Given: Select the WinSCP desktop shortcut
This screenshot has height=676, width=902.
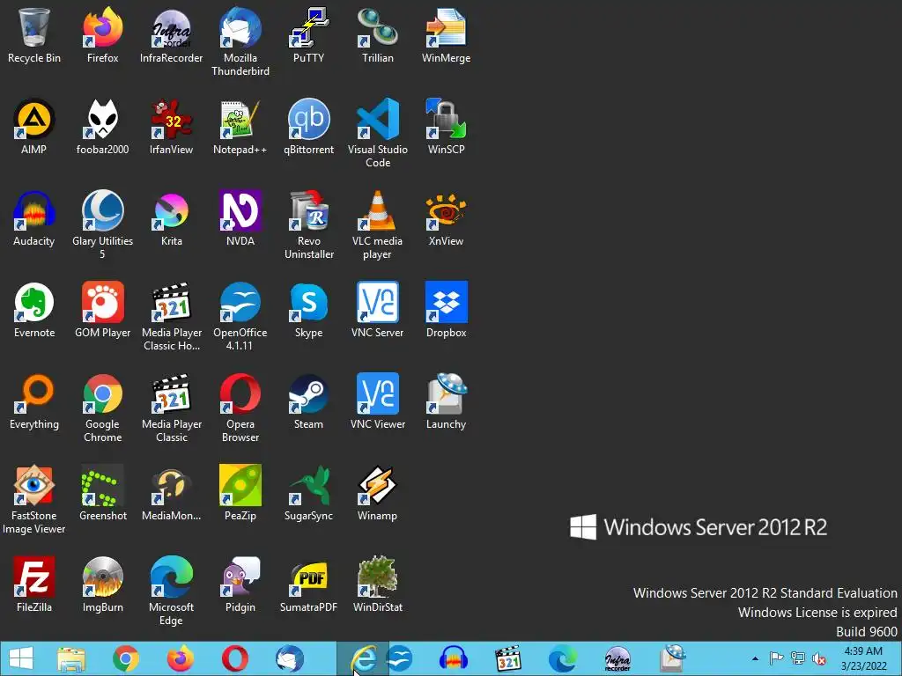Looking at the screenshot, I should 446,127.
